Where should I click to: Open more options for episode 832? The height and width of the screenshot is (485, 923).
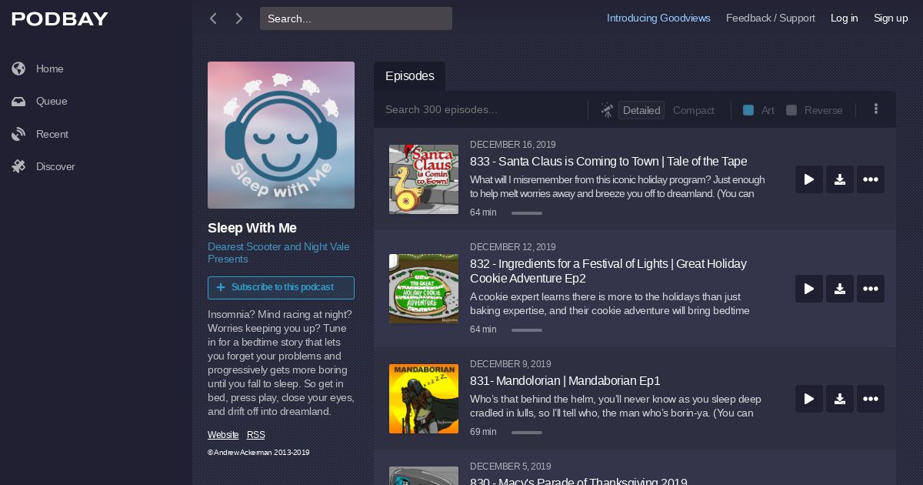point(871,289)
